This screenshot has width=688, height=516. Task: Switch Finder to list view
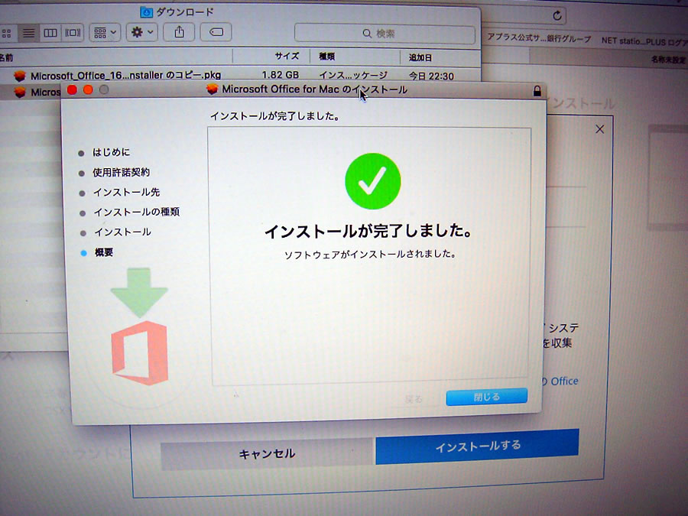pos(28,33)
